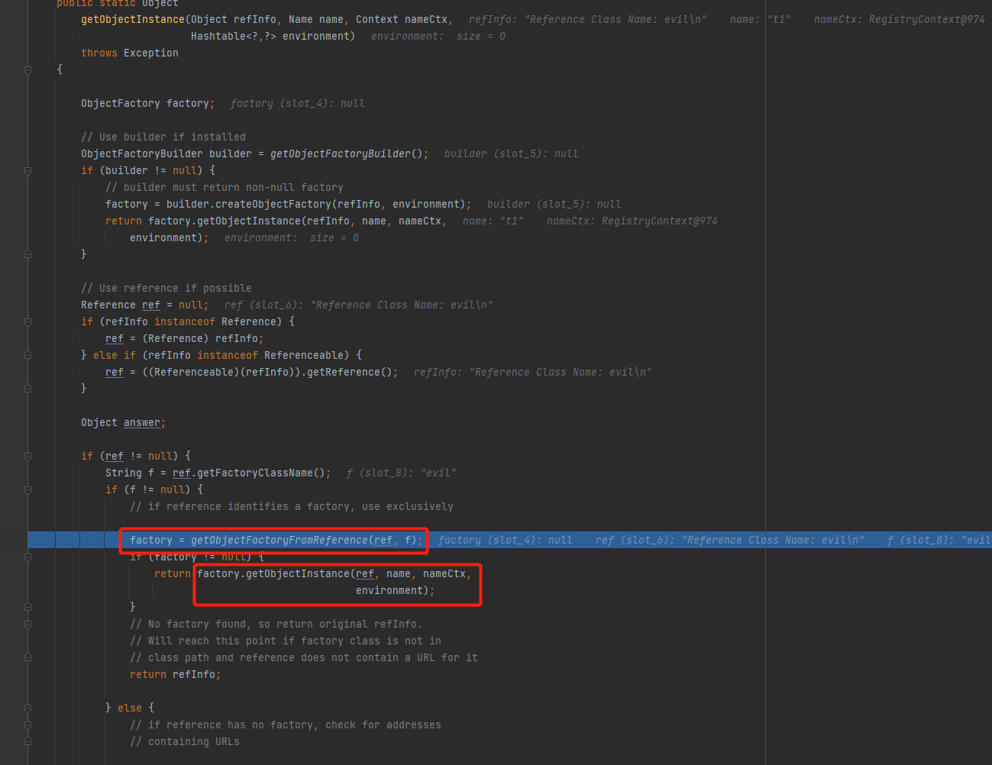
Task: Fold the '// if reference has no factory' comment
Action: [28, 725]
